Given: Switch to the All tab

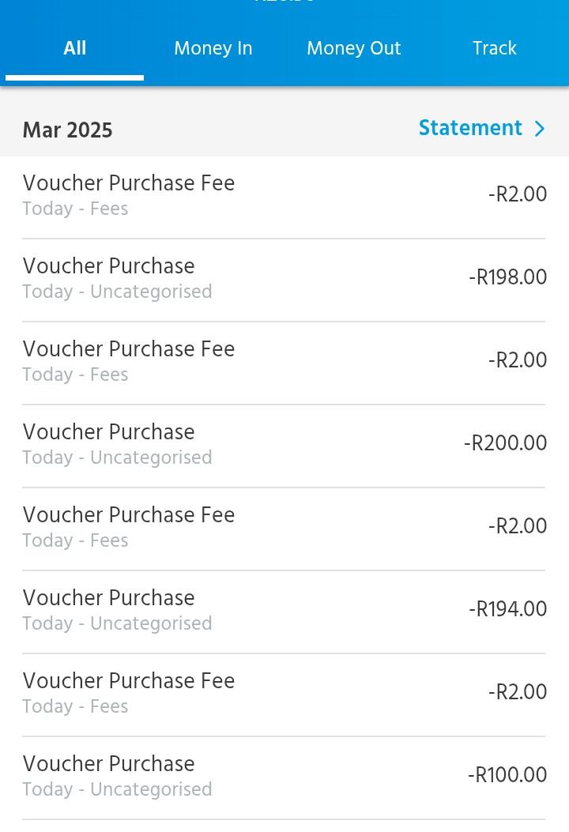Looking at the screenshot, I should 75,48.
